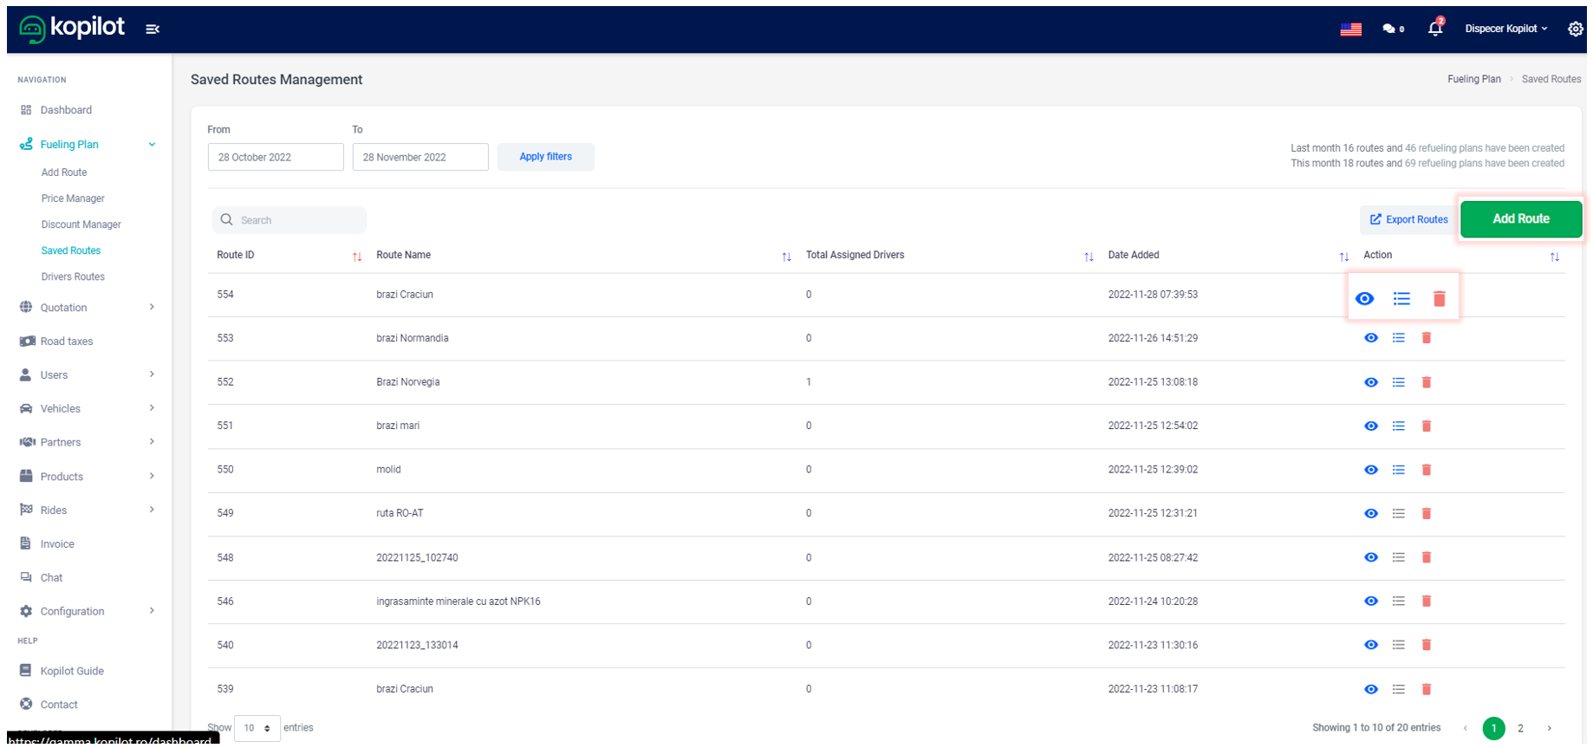
Task: Open Price Manager from Fueling Plan menu
Action: point(73,198)
